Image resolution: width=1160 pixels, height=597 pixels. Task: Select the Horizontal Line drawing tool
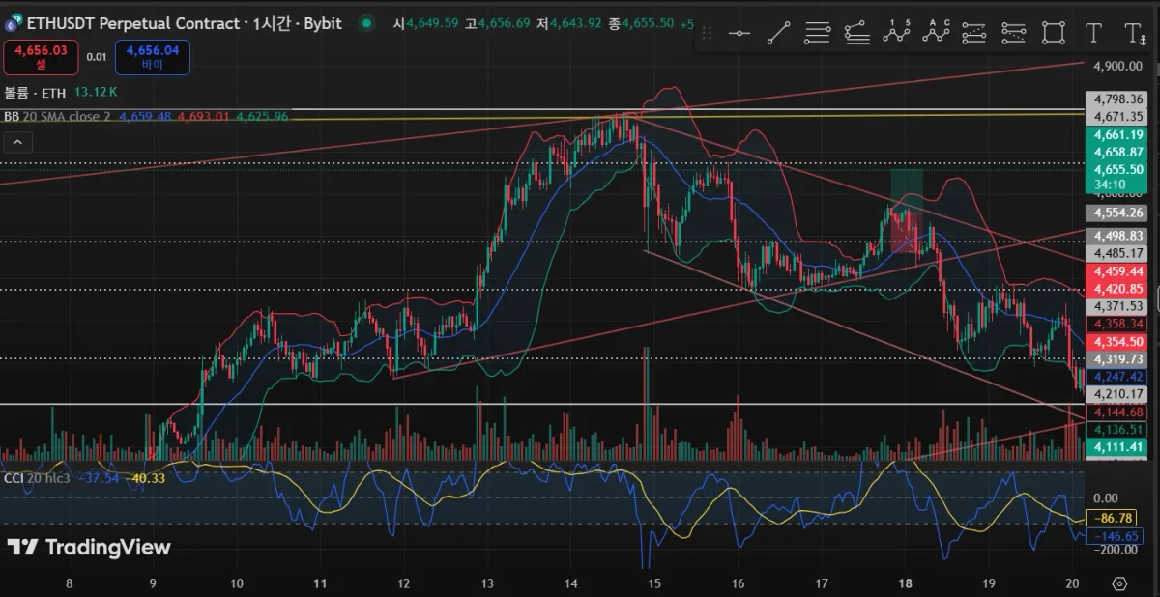tap(739, 33)
